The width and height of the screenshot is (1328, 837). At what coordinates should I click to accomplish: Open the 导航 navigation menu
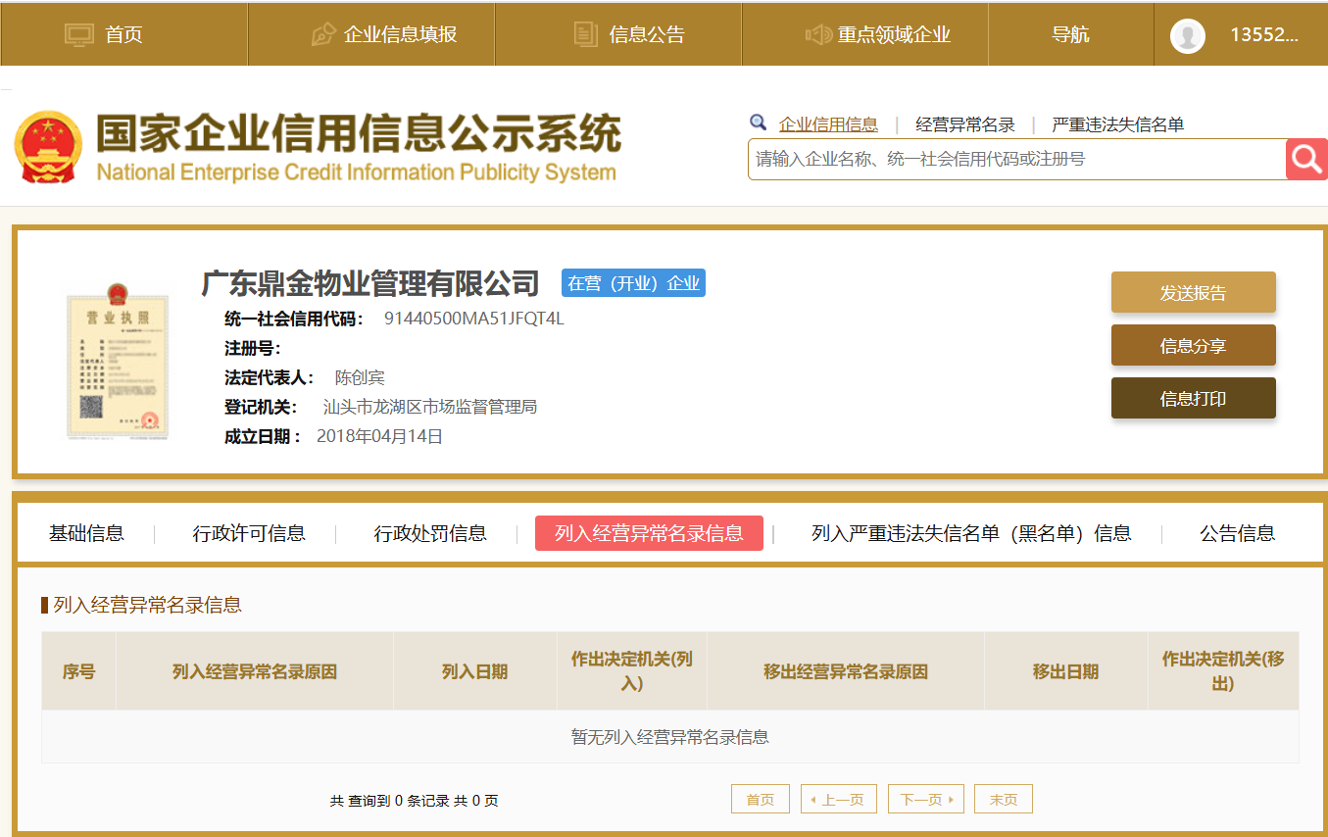[x=1070, y=34]
